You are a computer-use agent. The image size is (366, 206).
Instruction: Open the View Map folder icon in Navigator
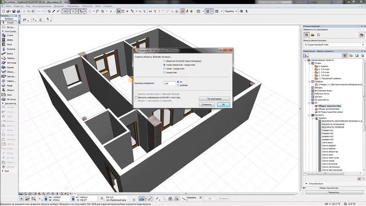[x=351, y=56]
